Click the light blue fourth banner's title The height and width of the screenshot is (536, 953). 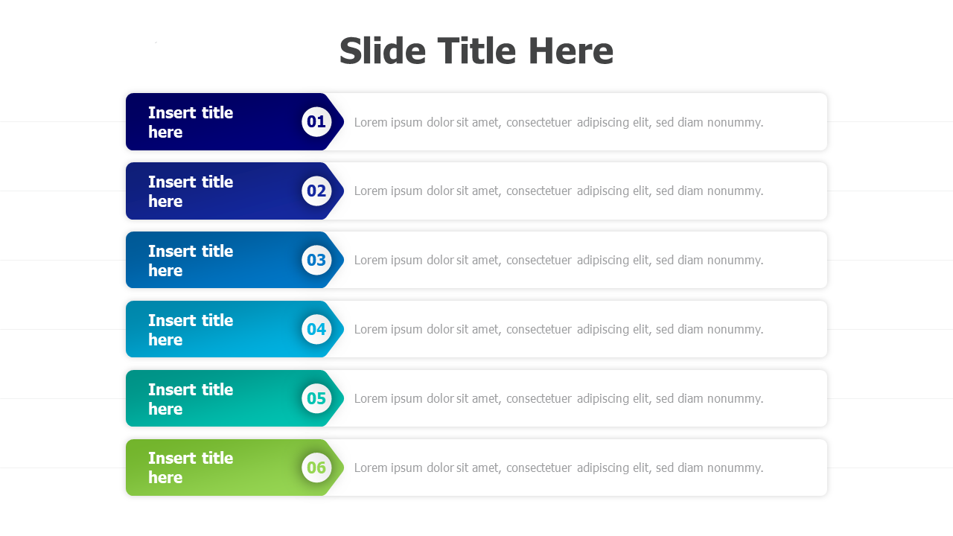point(191,330)
